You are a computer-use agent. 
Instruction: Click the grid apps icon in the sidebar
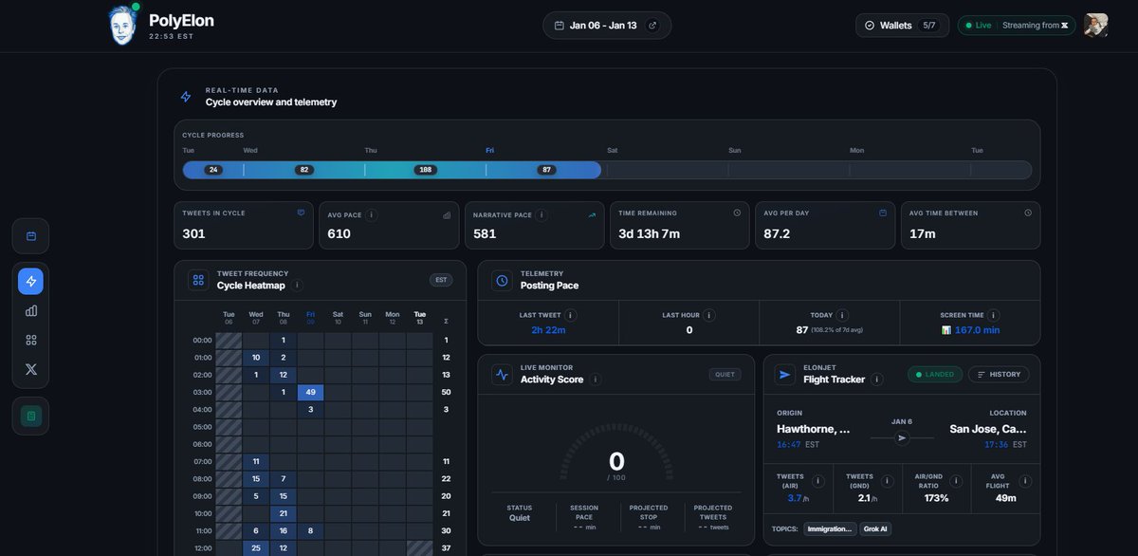[29, 339]
